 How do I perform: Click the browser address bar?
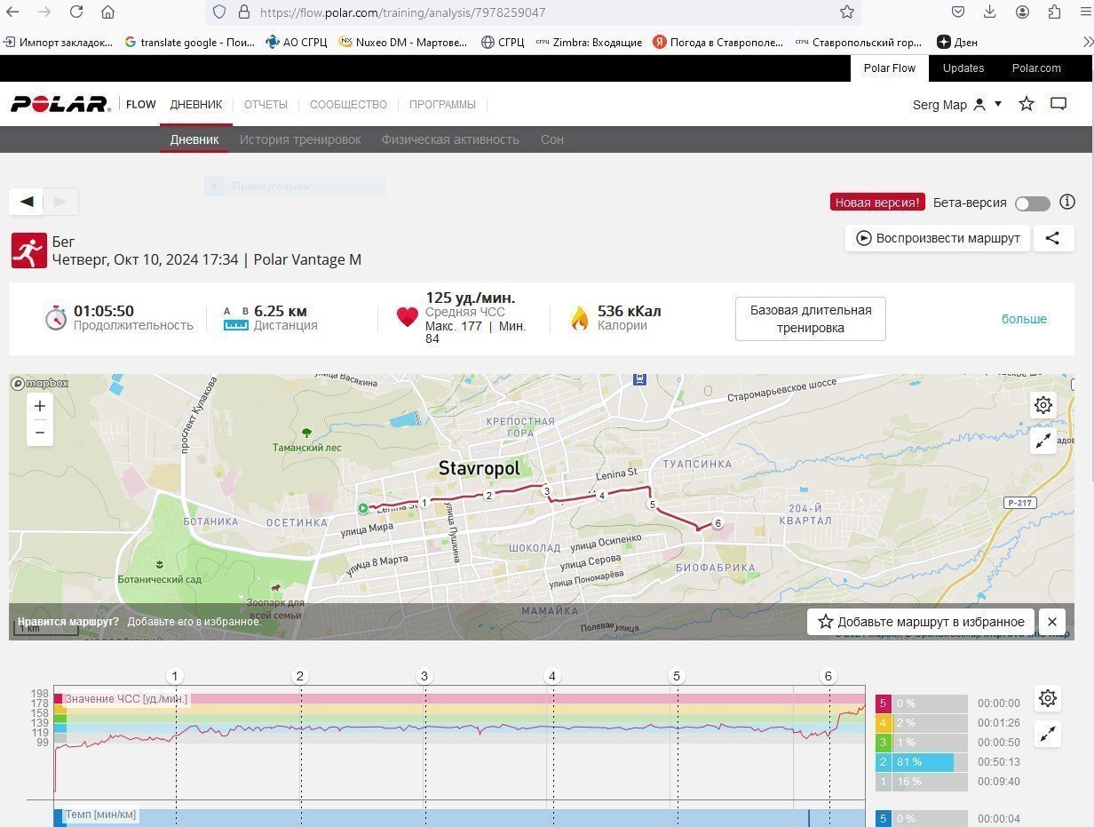[x=533, y=12]
